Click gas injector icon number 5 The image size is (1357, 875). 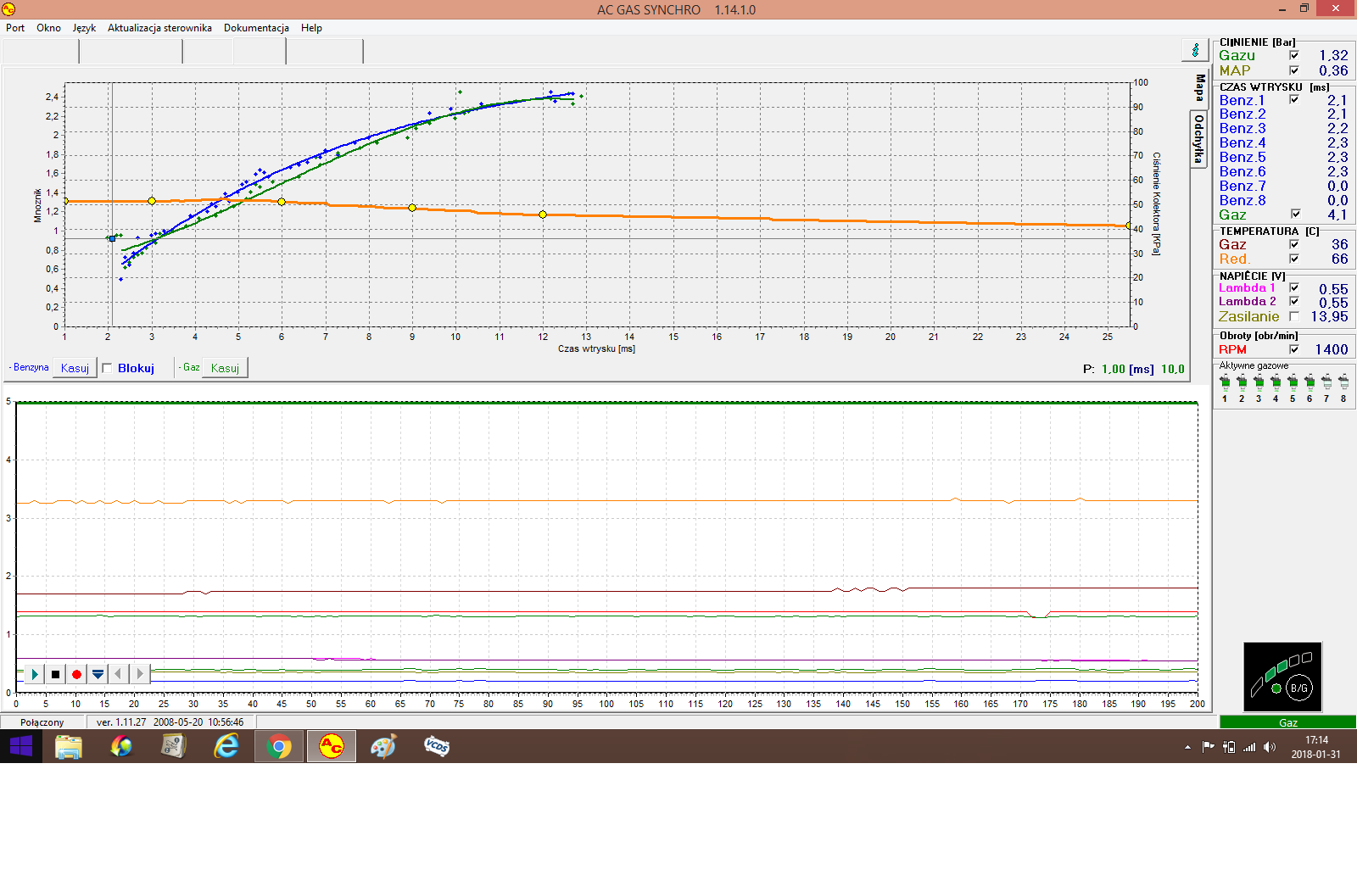(1293, 382)
